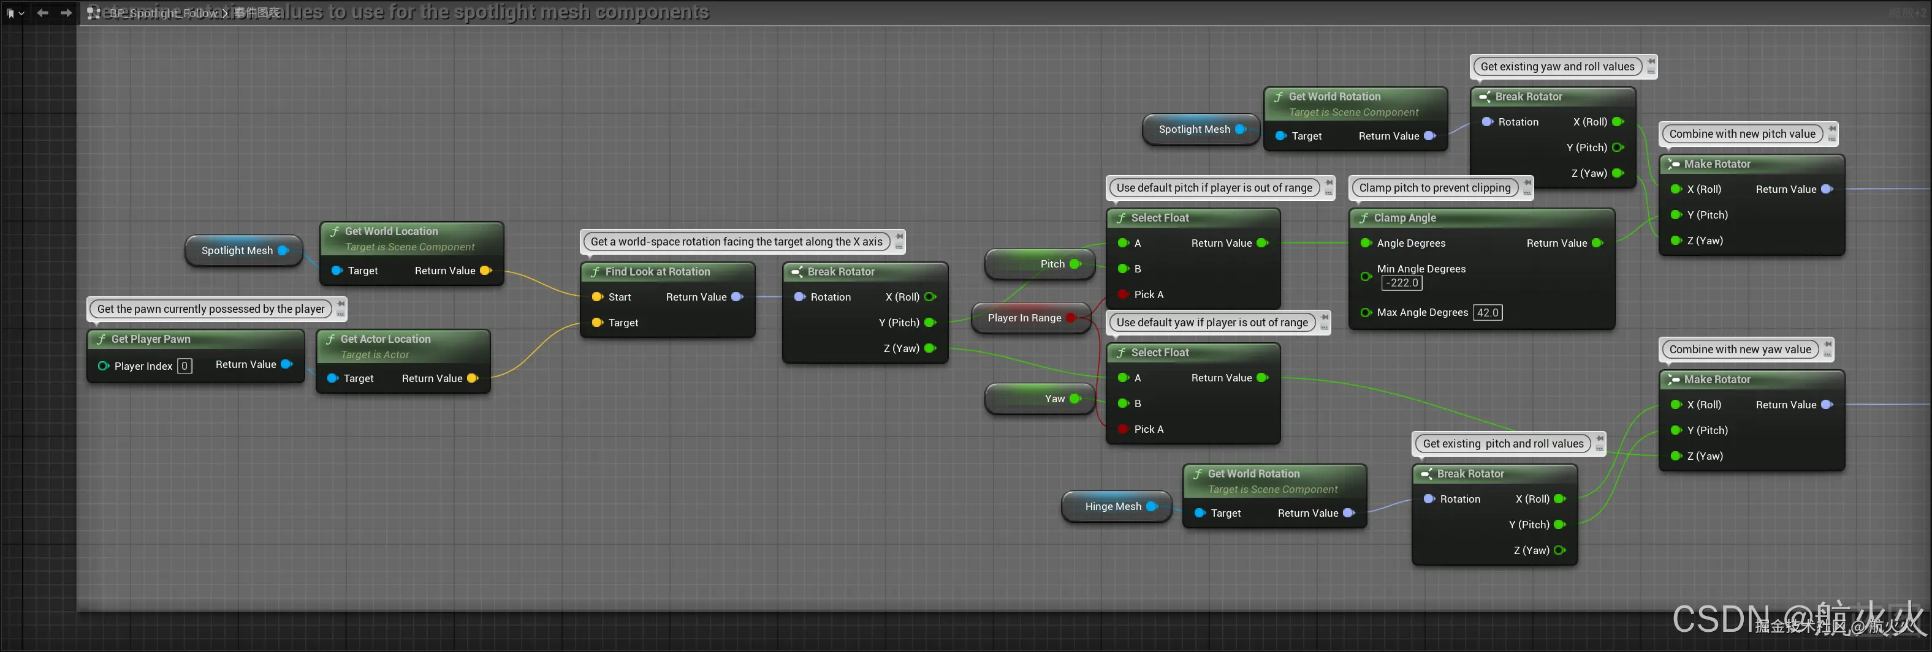Click Target pin of Get Actor Location
The image size is (1932, 652).
click(333, 379)
